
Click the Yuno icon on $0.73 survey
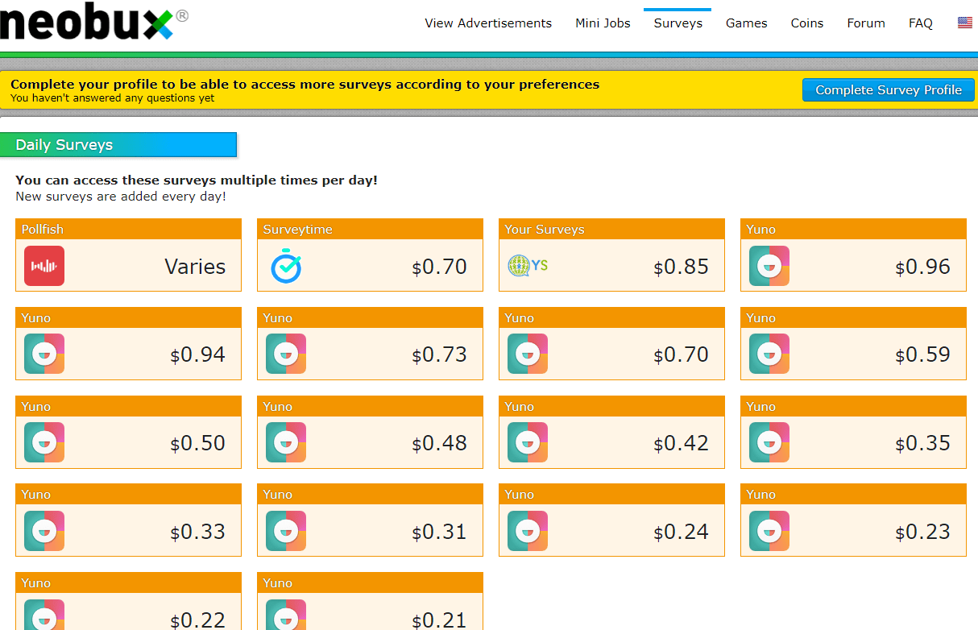pos(286,354)
